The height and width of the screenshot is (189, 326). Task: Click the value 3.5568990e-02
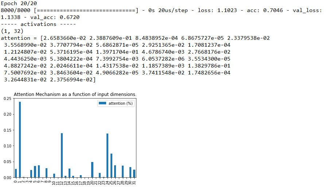[26, 45]
